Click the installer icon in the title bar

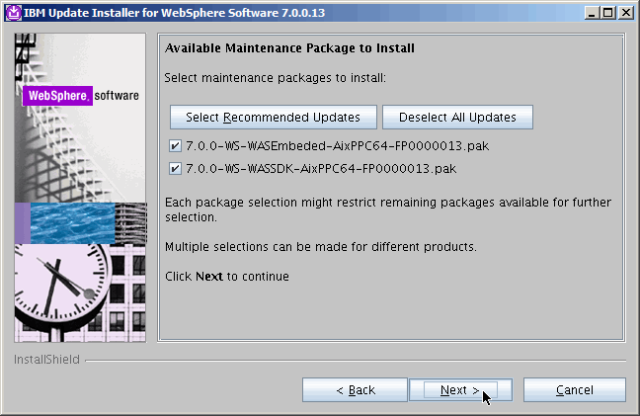12,12
